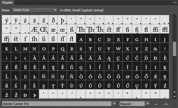The width and height of the screenshot is (178, 108).
Task: Select the ct ligature glyph
Action: coord(109,29)
